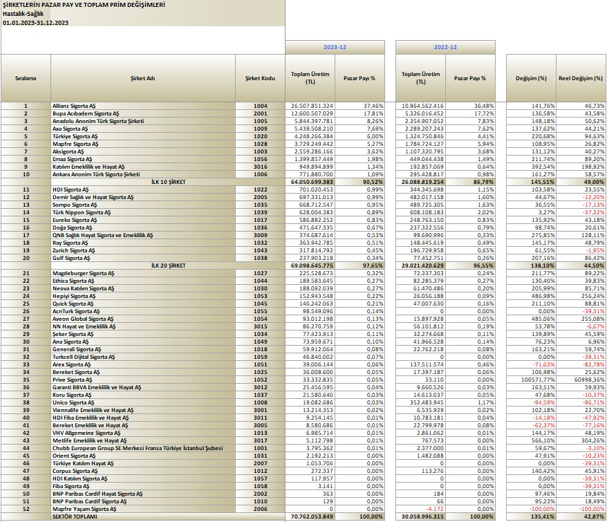Click the Eureko Sigorta AŞ cell
The image size is (607, 522).
pos(143,220)
